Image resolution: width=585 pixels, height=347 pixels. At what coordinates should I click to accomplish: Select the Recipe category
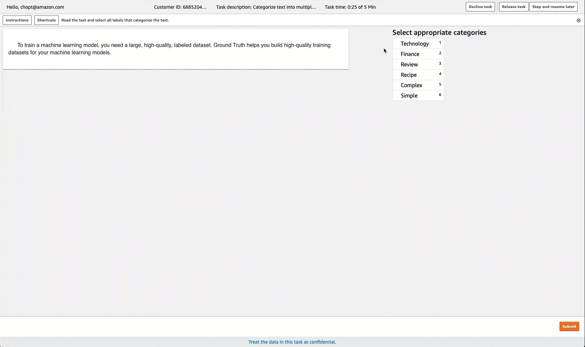[408, 75]
